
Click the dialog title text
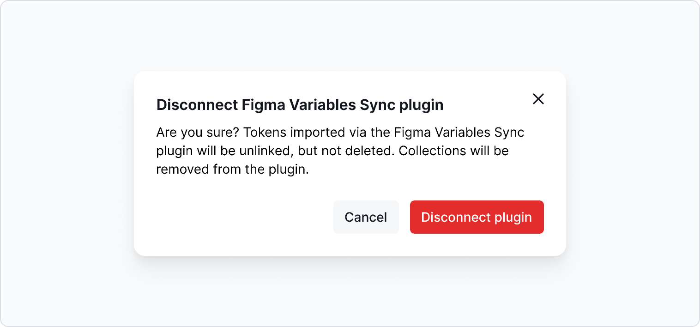[299, 105]
